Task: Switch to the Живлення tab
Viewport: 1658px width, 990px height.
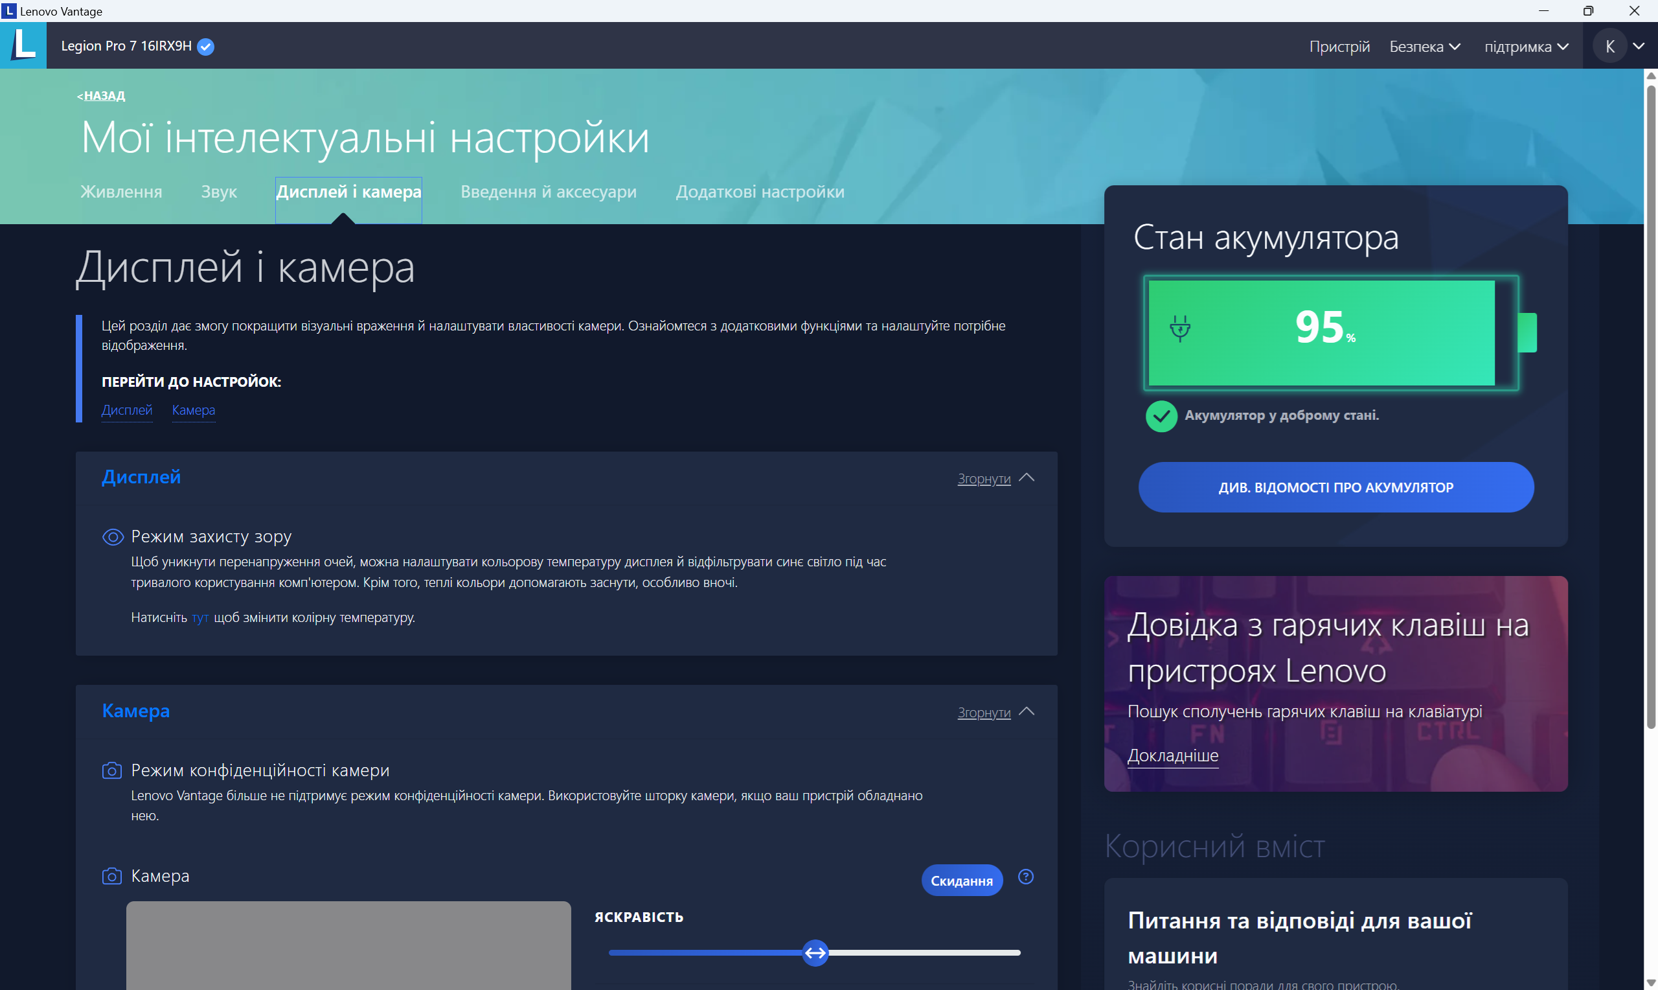Action: 120,192
